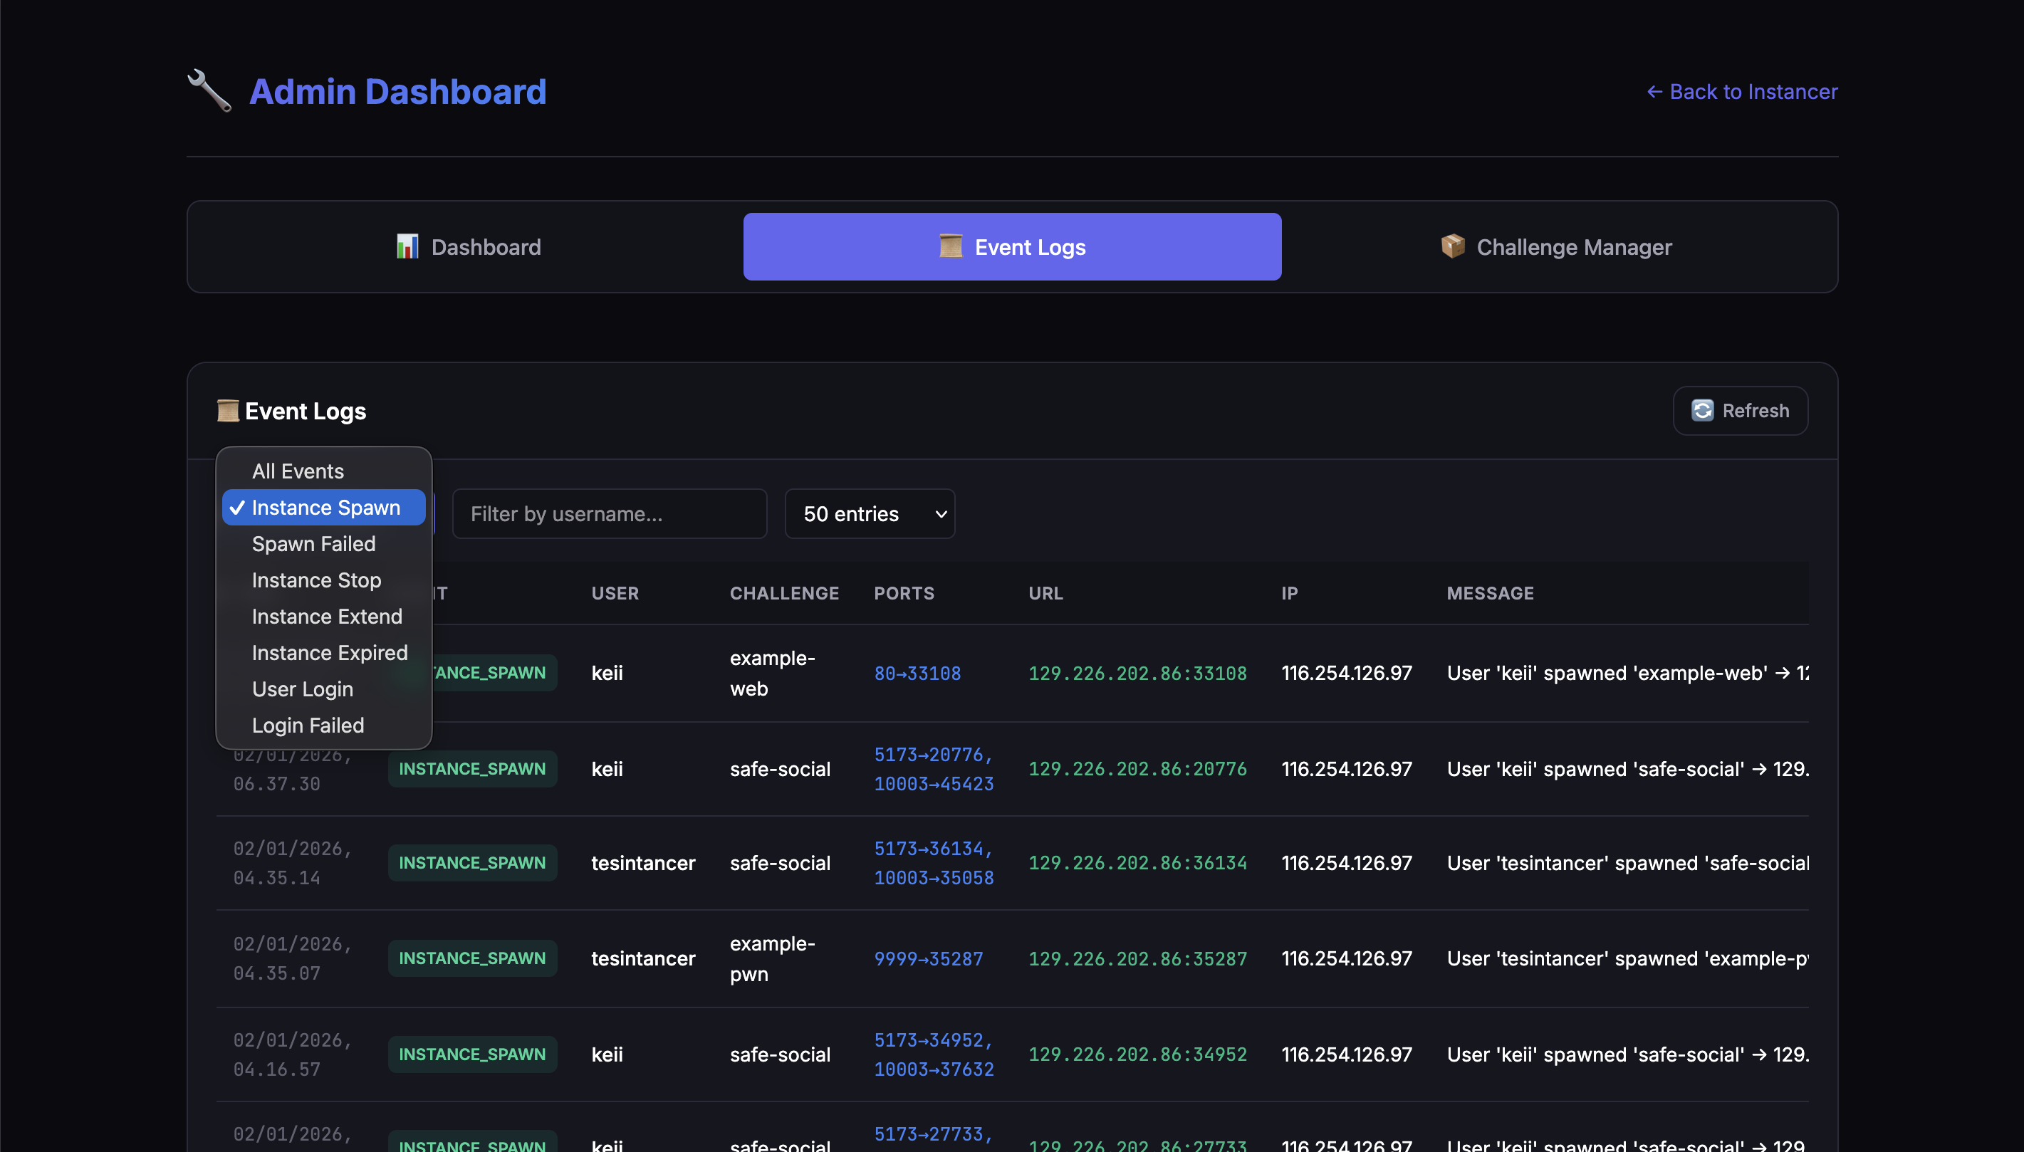Image resolution: width=2024 pixels, height=1152 pixels.
Task: Switch to the Challenge Manager tab
Action: point(1556,247)
